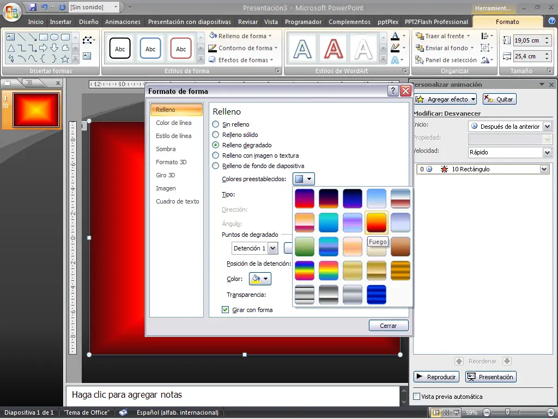The width and height of the screenshot is (558, 419).
Task: Select the Sin relleno radio option
Action: tap(216, 124)
